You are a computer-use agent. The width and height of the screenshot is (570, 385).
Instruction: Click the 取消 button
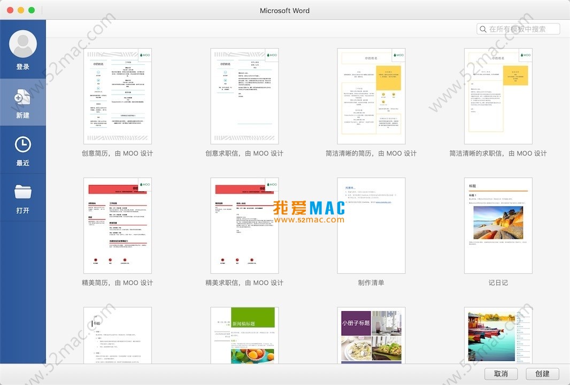tap(501, 374)
